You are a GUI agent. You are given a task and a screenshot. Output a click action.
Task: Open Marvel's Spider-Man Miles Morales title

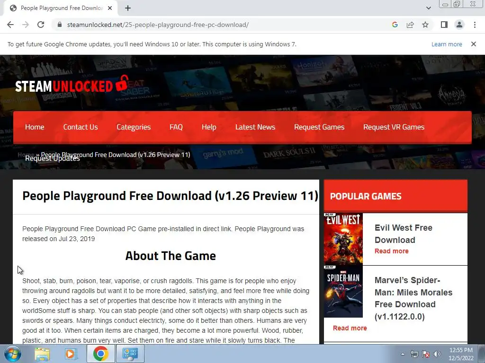click(413, 298)
